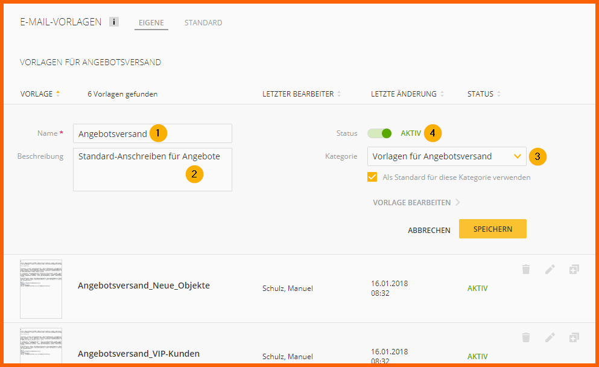Viewport: 599px width, 367px height.
Task: Click copy icon for Angebotsversand_VIP-Kunden
Action: [574, 337]
